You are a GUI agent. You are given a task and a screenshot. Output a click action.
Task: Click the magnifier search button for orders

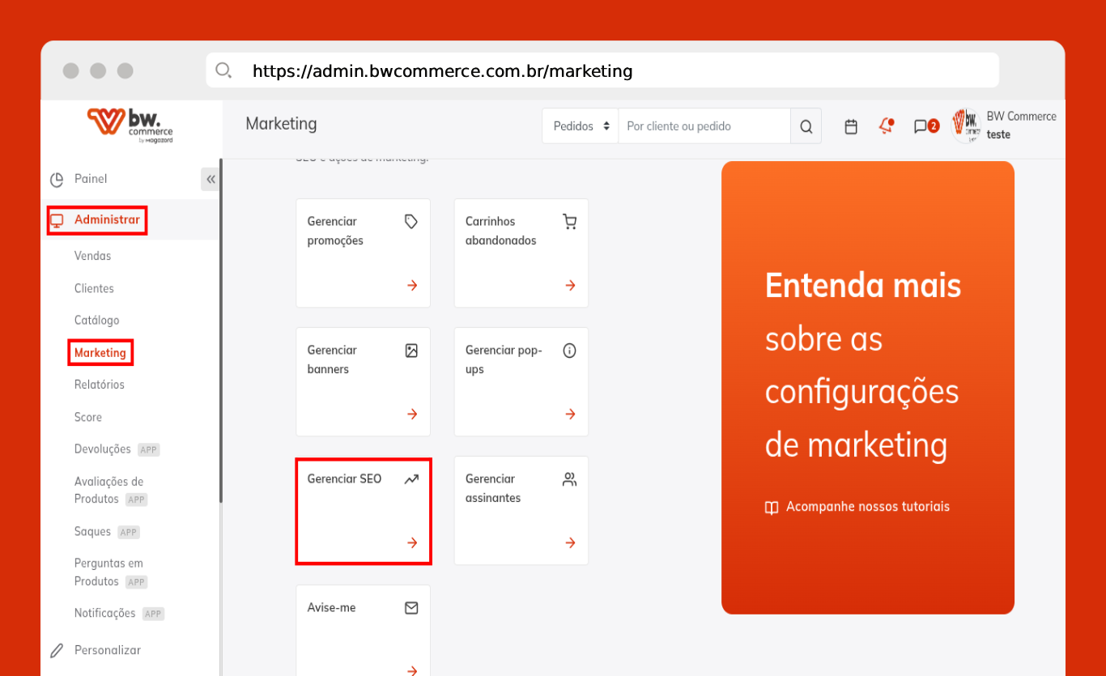coord(806,126)
